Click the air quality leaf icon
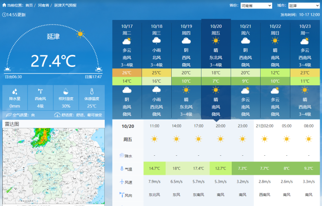This screenshot has height=206, width=322. click(9, 114)
